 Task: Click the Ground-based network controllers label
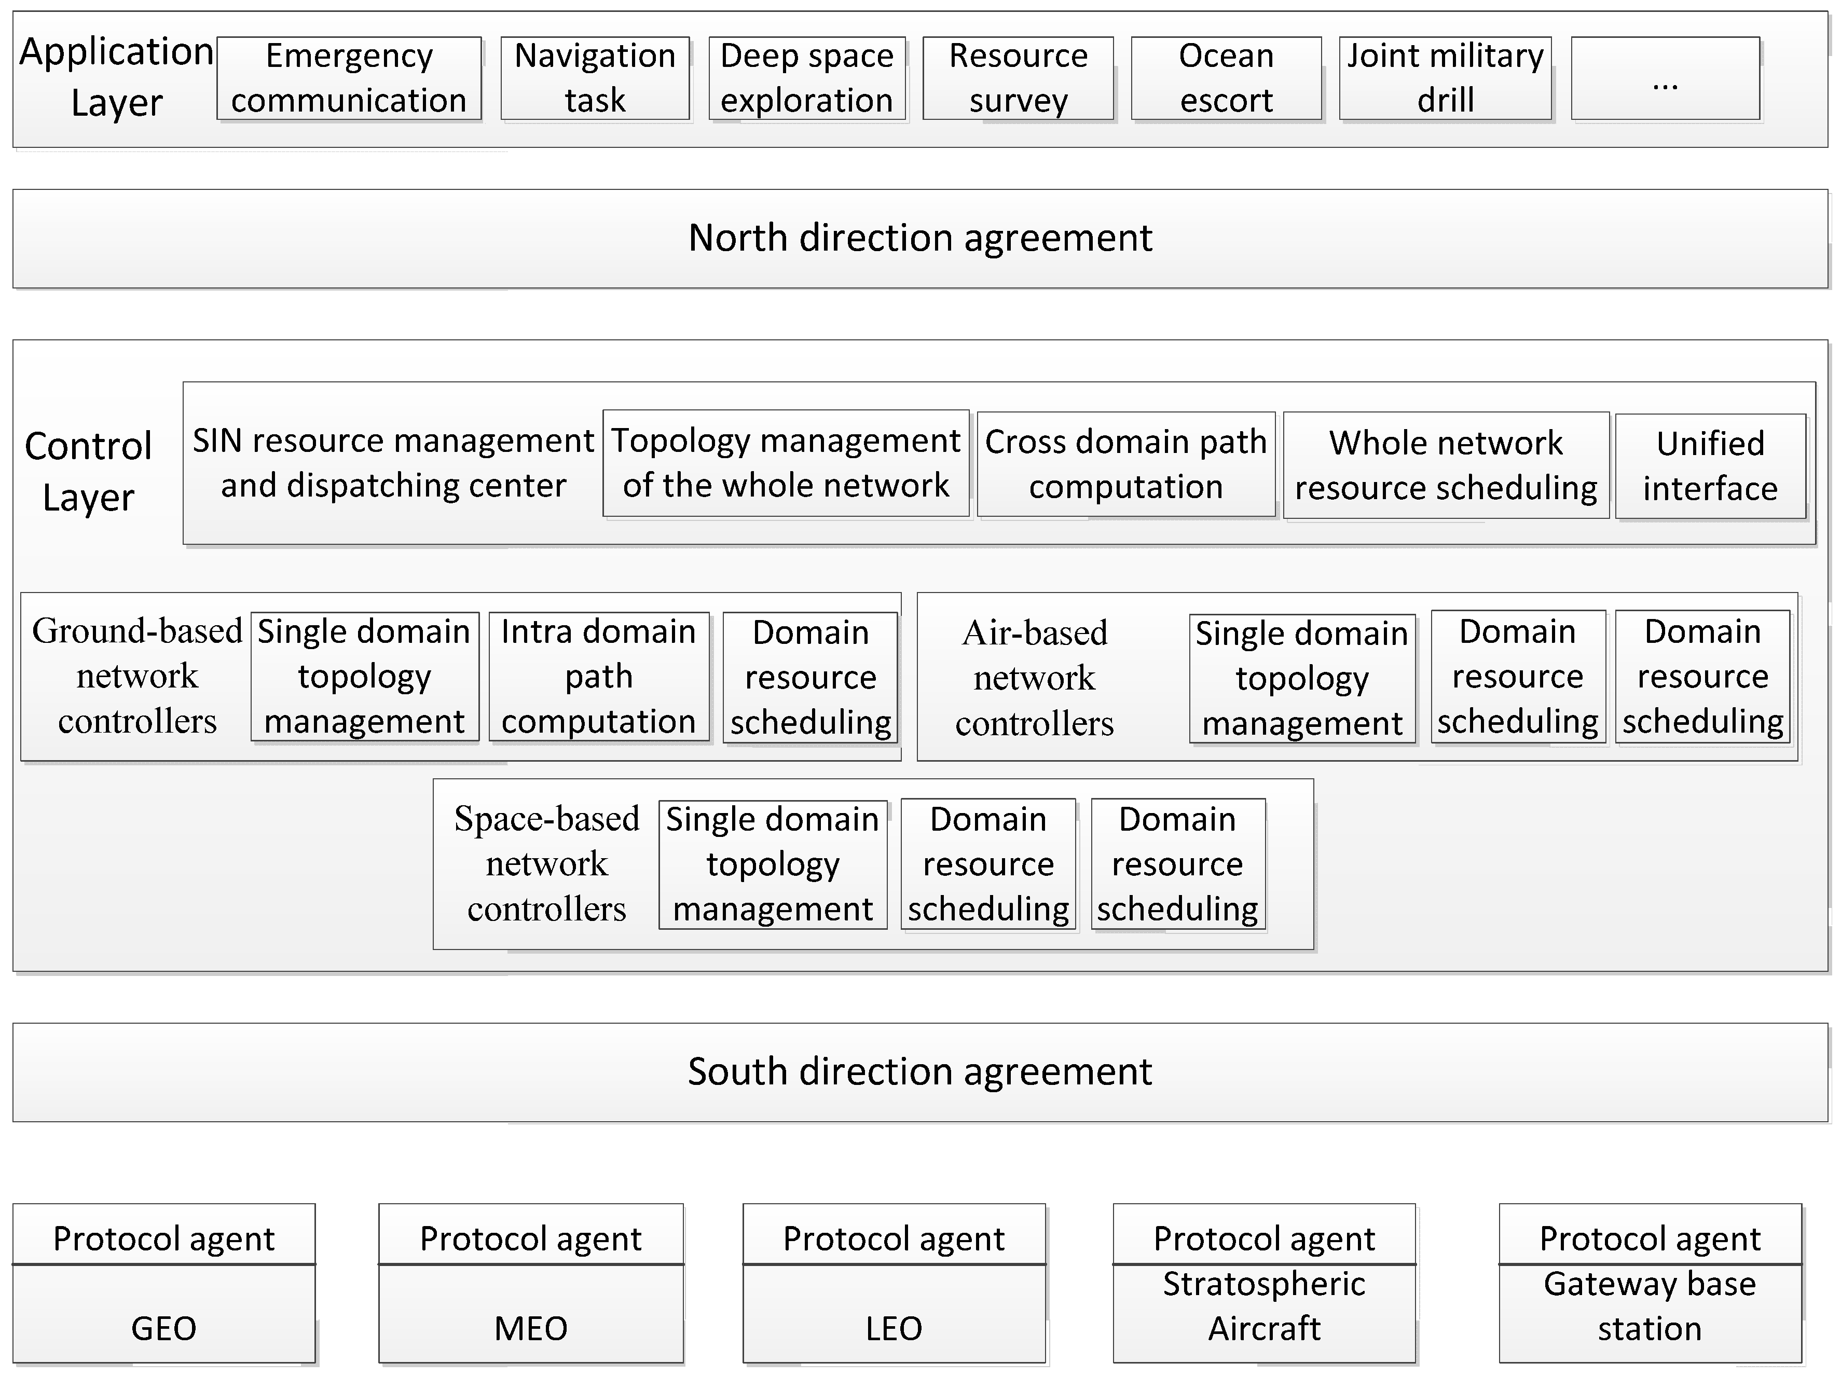tap(138, 677)
